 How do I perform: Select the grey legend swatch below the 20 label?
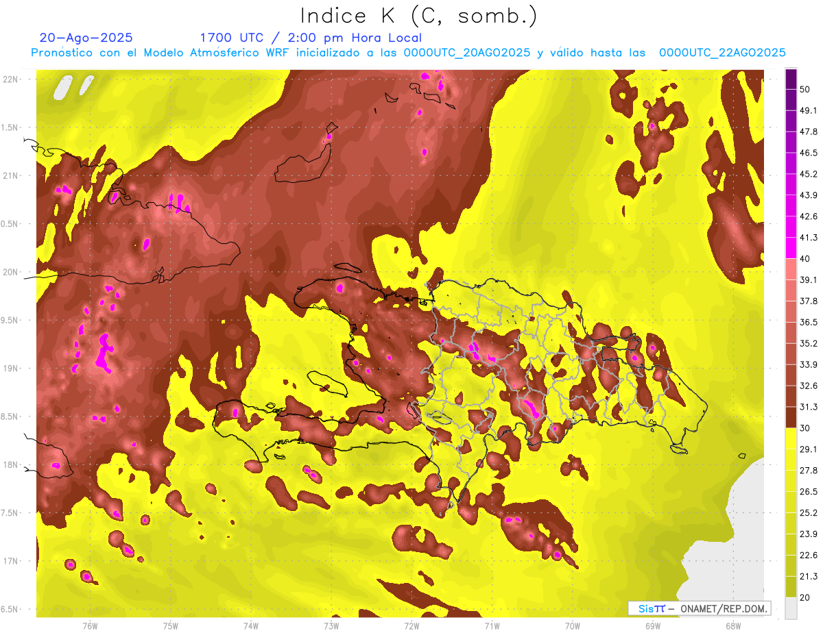tap(791, 608)
